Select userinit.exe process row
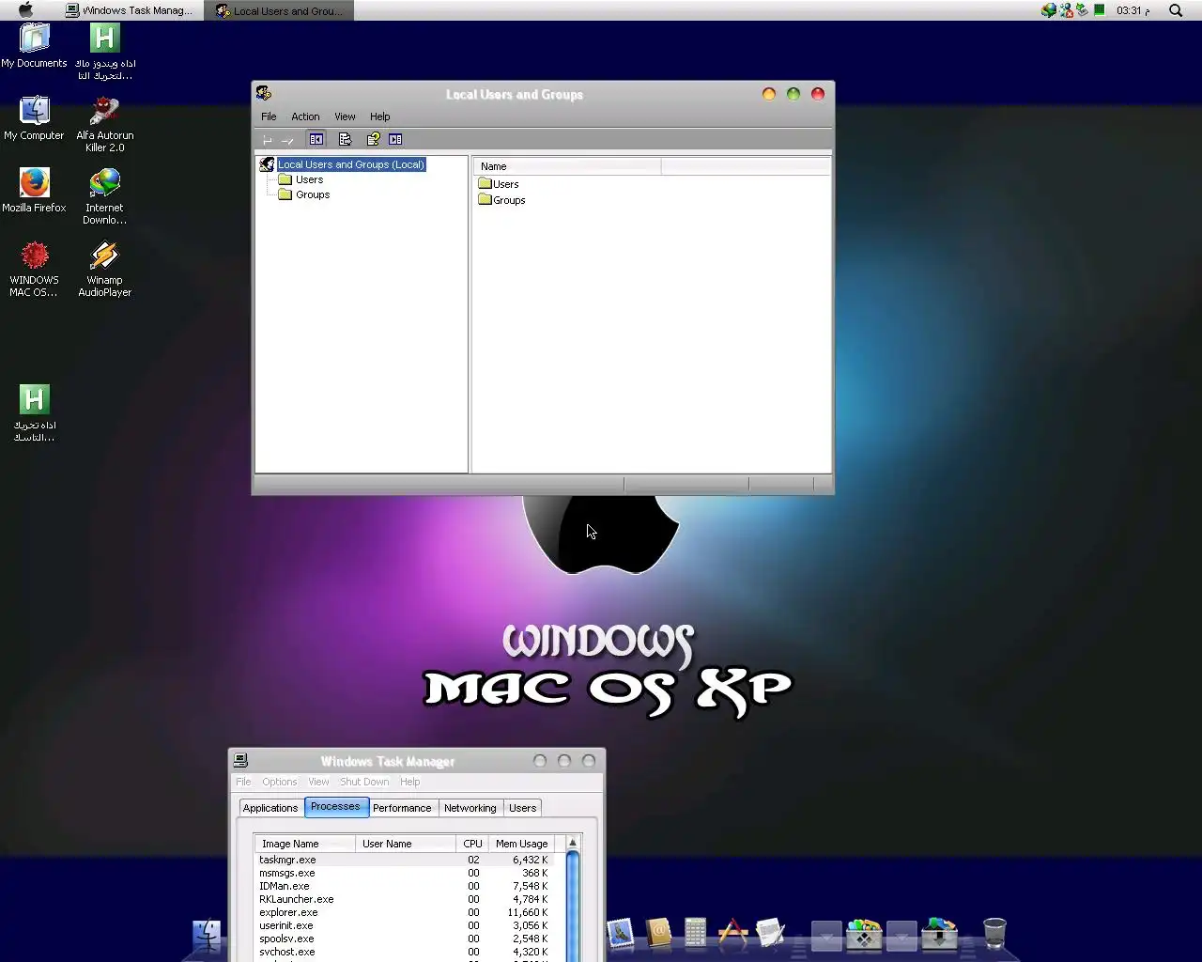1202x962 pixels. [x=404, y=925]
